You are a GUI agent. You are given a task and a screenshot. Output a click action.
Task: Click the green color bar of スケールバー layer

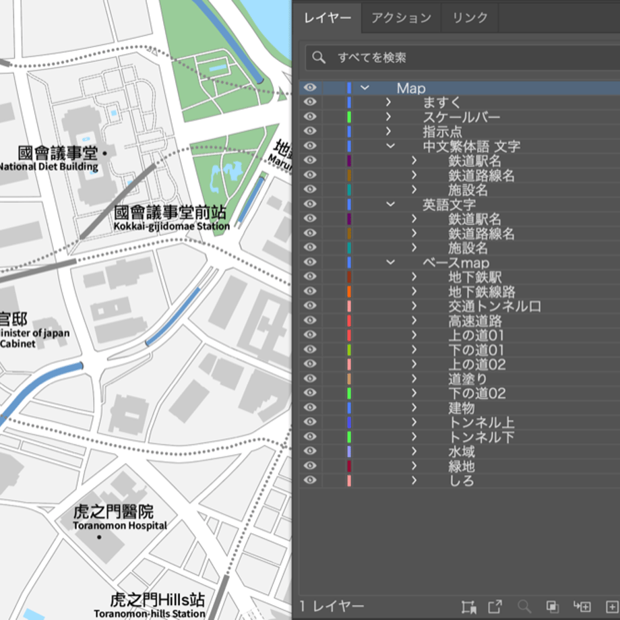(x=349, y=117)
